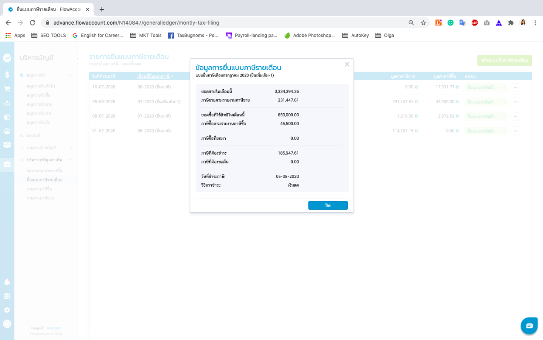Click the Grammarly extension icon
543x340 pixels.
pyautogui.click(x=451, y=23)
